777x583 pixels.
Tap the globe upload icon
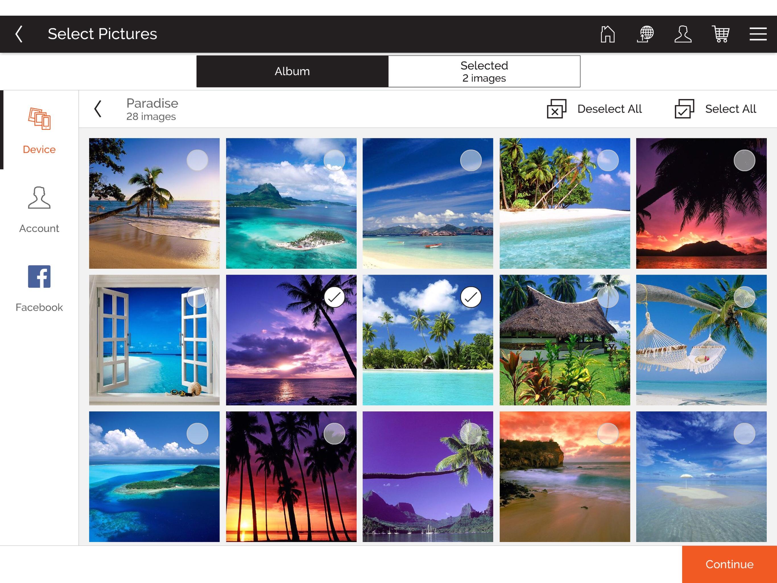pos(645,34)
